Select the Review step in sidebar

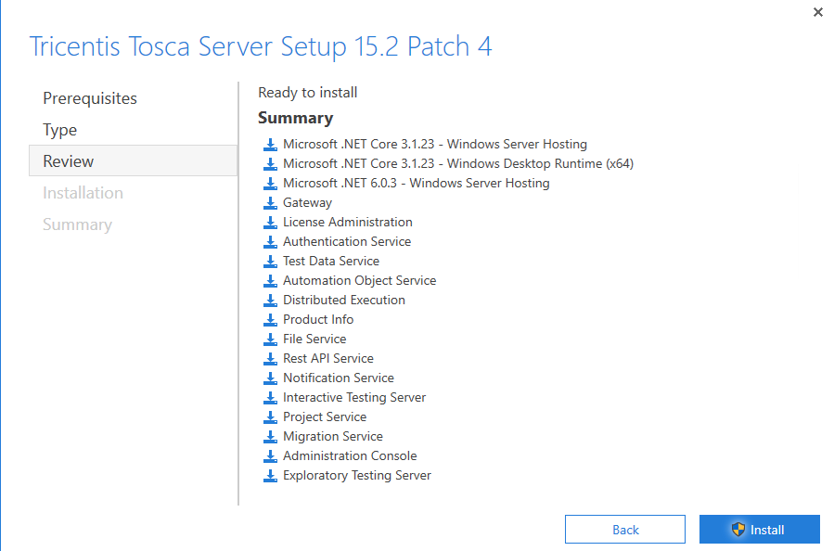pos(69,161)
